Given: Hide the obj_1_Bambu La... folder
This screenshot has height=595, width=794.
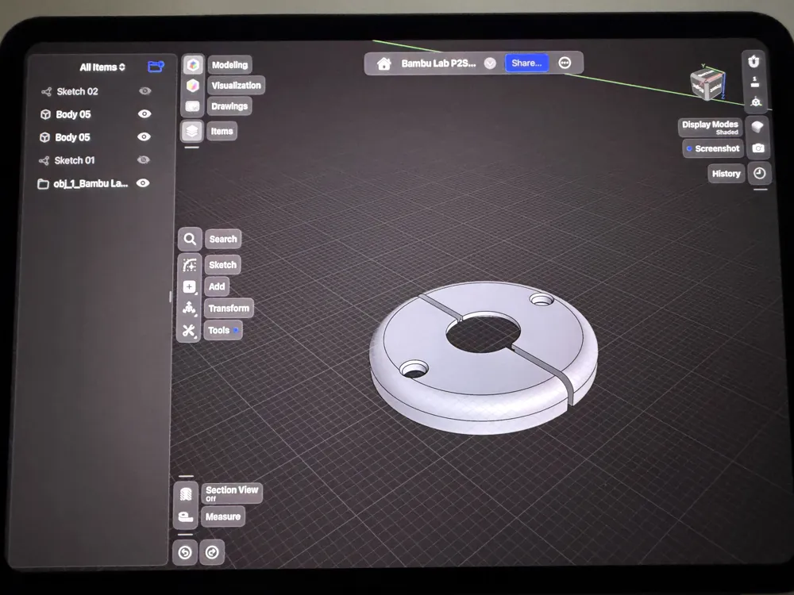Looking at the screenshot, I should 143,183.
